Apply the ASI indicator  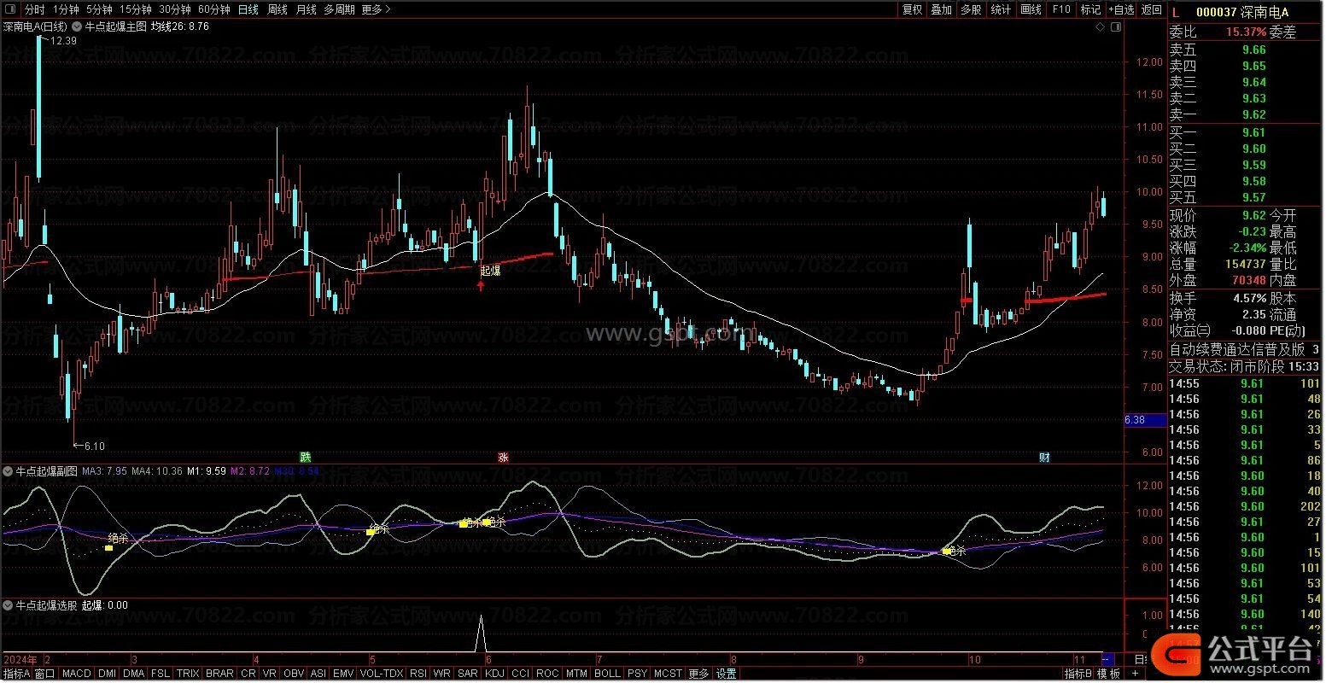318,674
